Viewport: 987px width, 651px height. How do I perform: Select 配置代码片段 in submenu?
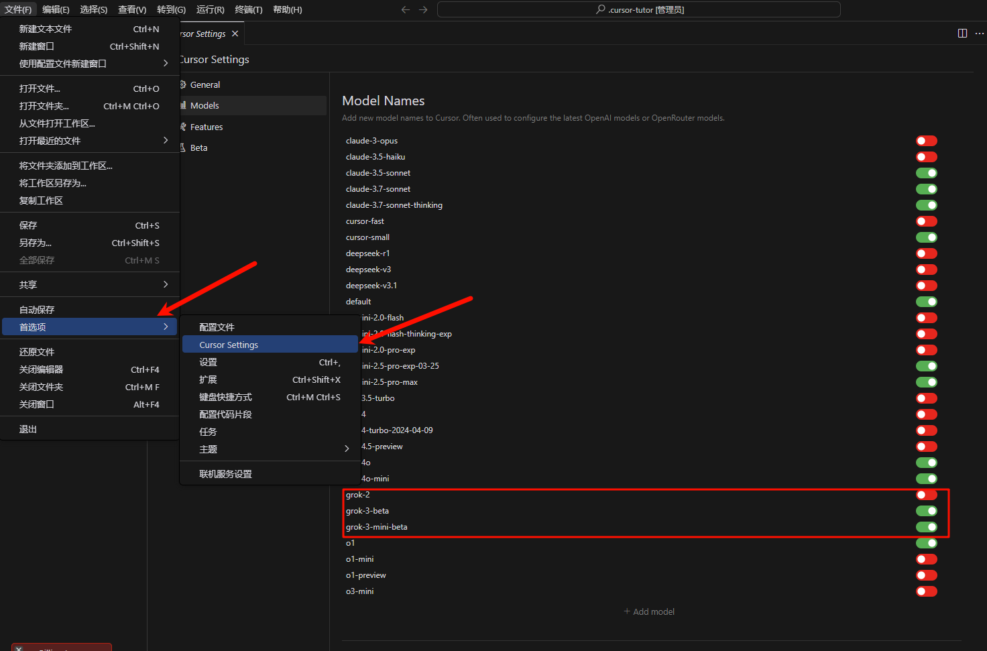click(x=270, y=414)
